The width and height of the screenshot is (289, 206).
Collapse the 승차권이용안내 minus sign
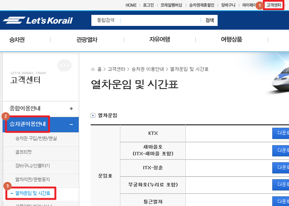71,124
